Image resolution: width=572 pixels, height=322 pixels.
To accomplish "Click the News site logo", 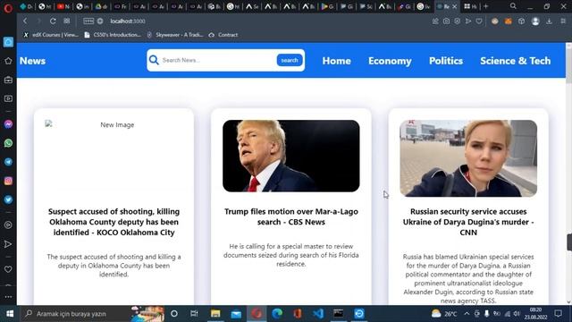I will [32, 61].
